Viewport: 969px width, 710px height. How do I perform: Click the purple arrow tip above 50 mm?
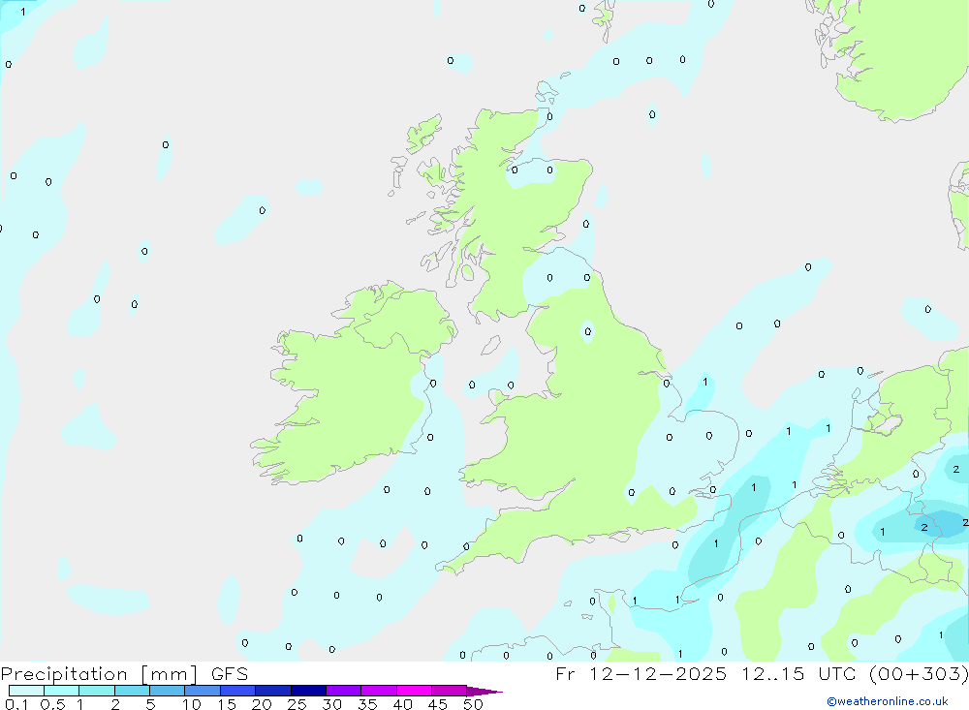[484, 691]
